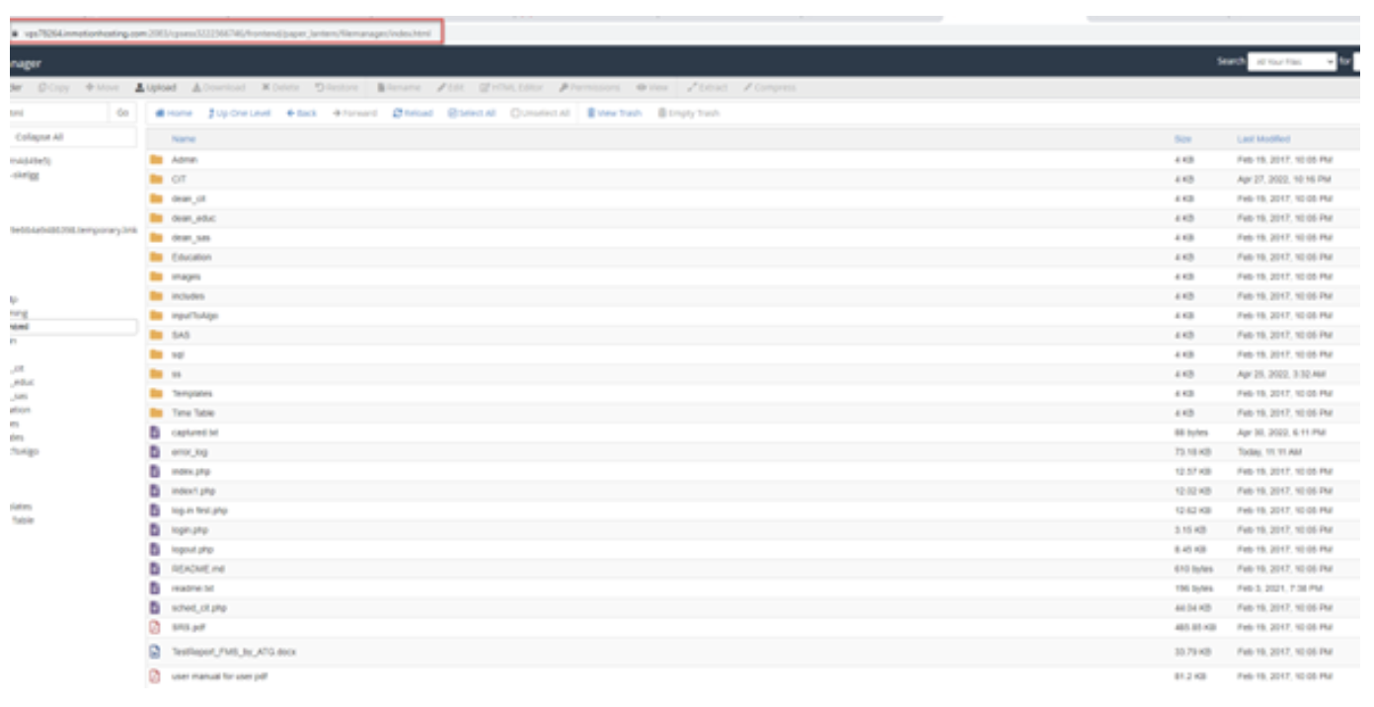
Task: Click the Back navigation button
Action: pos(302,114)
